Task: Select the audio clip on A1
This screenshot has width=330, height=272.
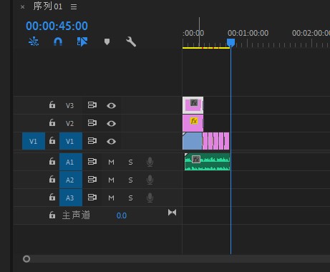Action: pyautogui.click(x=208, y=162)
